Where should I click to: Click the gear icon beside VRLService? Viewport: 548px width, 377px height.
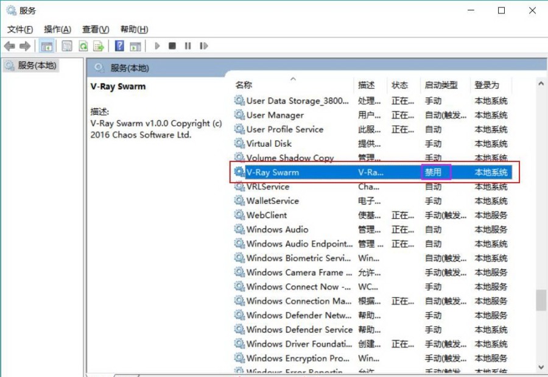[239, 186]
